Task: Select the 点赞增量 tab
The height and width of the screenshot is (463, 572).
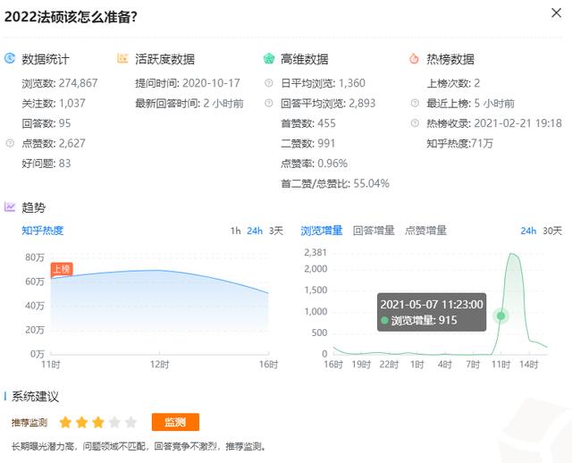Action: (425, 231)
